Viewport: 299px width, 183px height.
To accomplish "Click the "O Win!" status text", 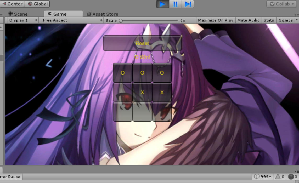I will 142,57.
